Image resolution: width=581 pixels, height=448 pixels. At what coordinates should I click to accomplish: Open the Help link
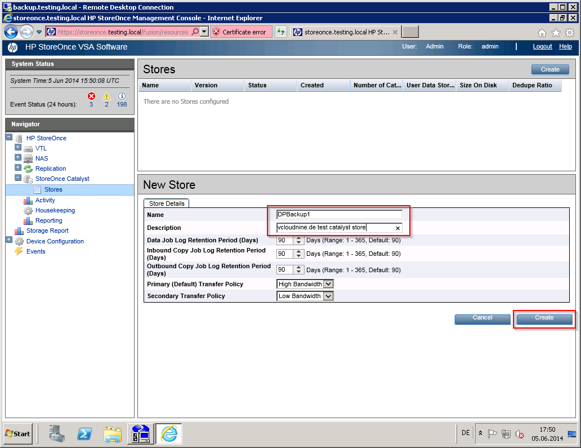point(565,46)
